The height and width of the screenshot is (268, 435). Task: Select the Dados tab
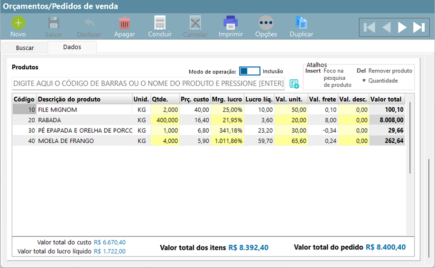click(x=72, y=47)
